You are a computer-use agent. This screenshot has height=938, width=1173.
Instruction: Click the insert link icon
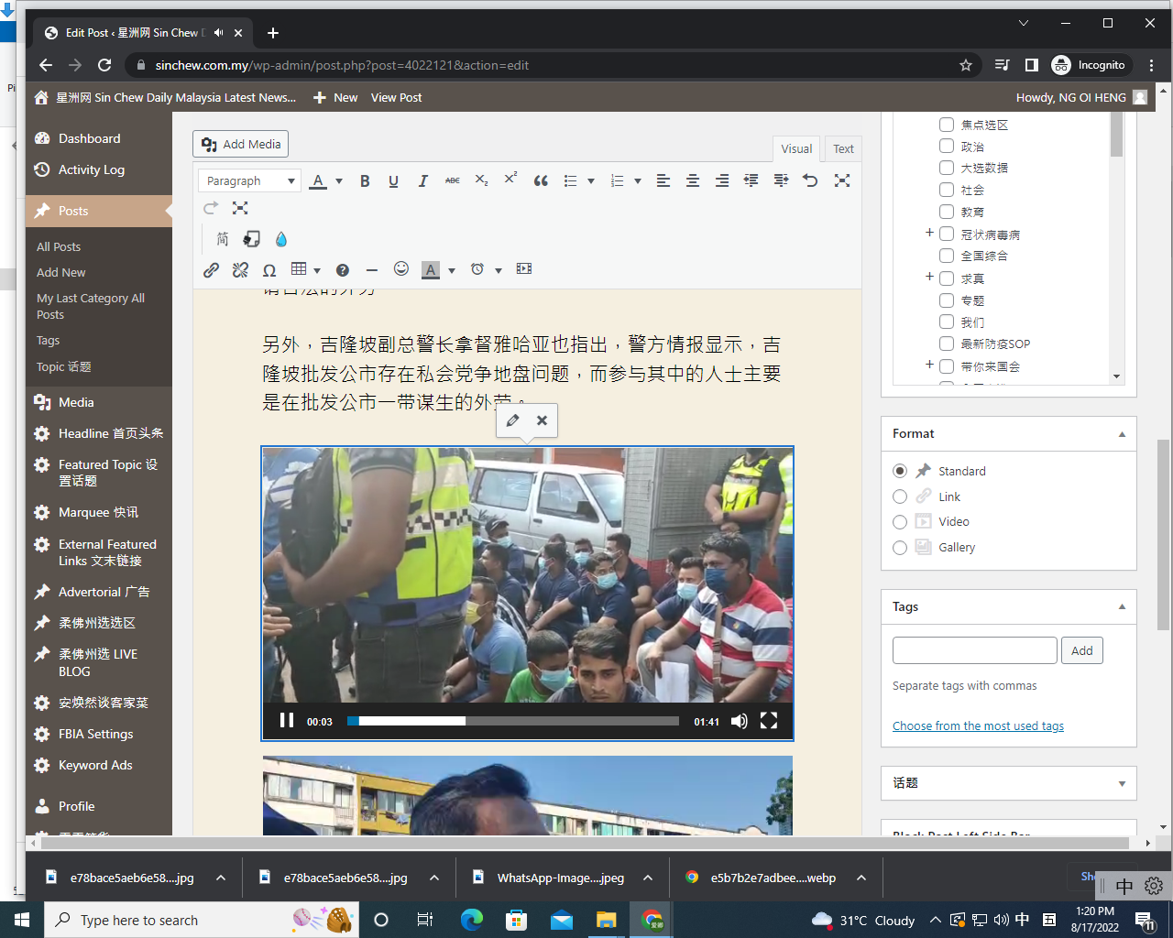(212, 270)
